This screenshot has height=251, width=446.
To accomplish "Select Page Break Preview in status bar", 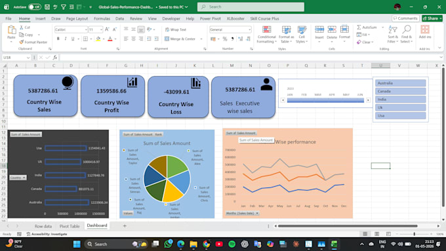I will [x=388, y=234].
